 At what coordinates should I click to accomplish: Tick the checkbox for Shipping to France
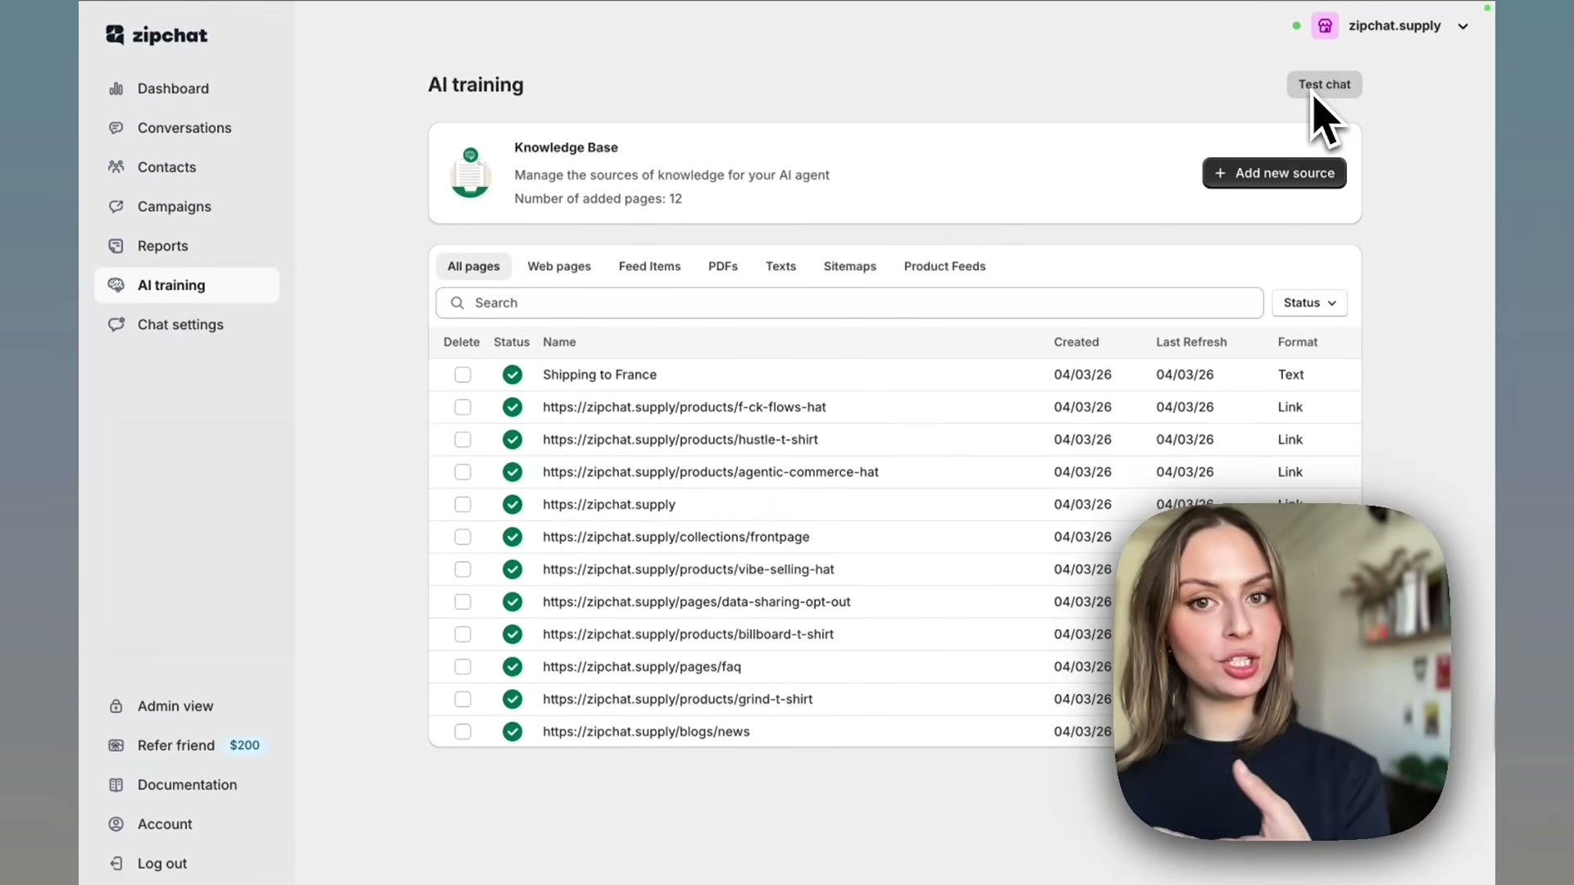tap(463, 374)
